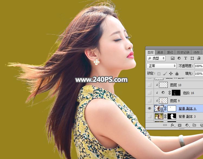
Task: Click the 图层 9 clipping arrow
Action: click(x=157, y=101)
